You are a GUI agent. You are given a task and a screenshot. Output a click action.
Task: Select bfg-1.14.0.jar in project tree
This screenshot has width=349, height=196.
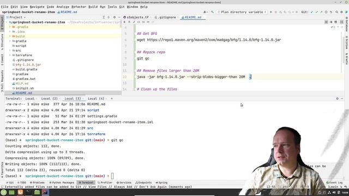point(28,65)
